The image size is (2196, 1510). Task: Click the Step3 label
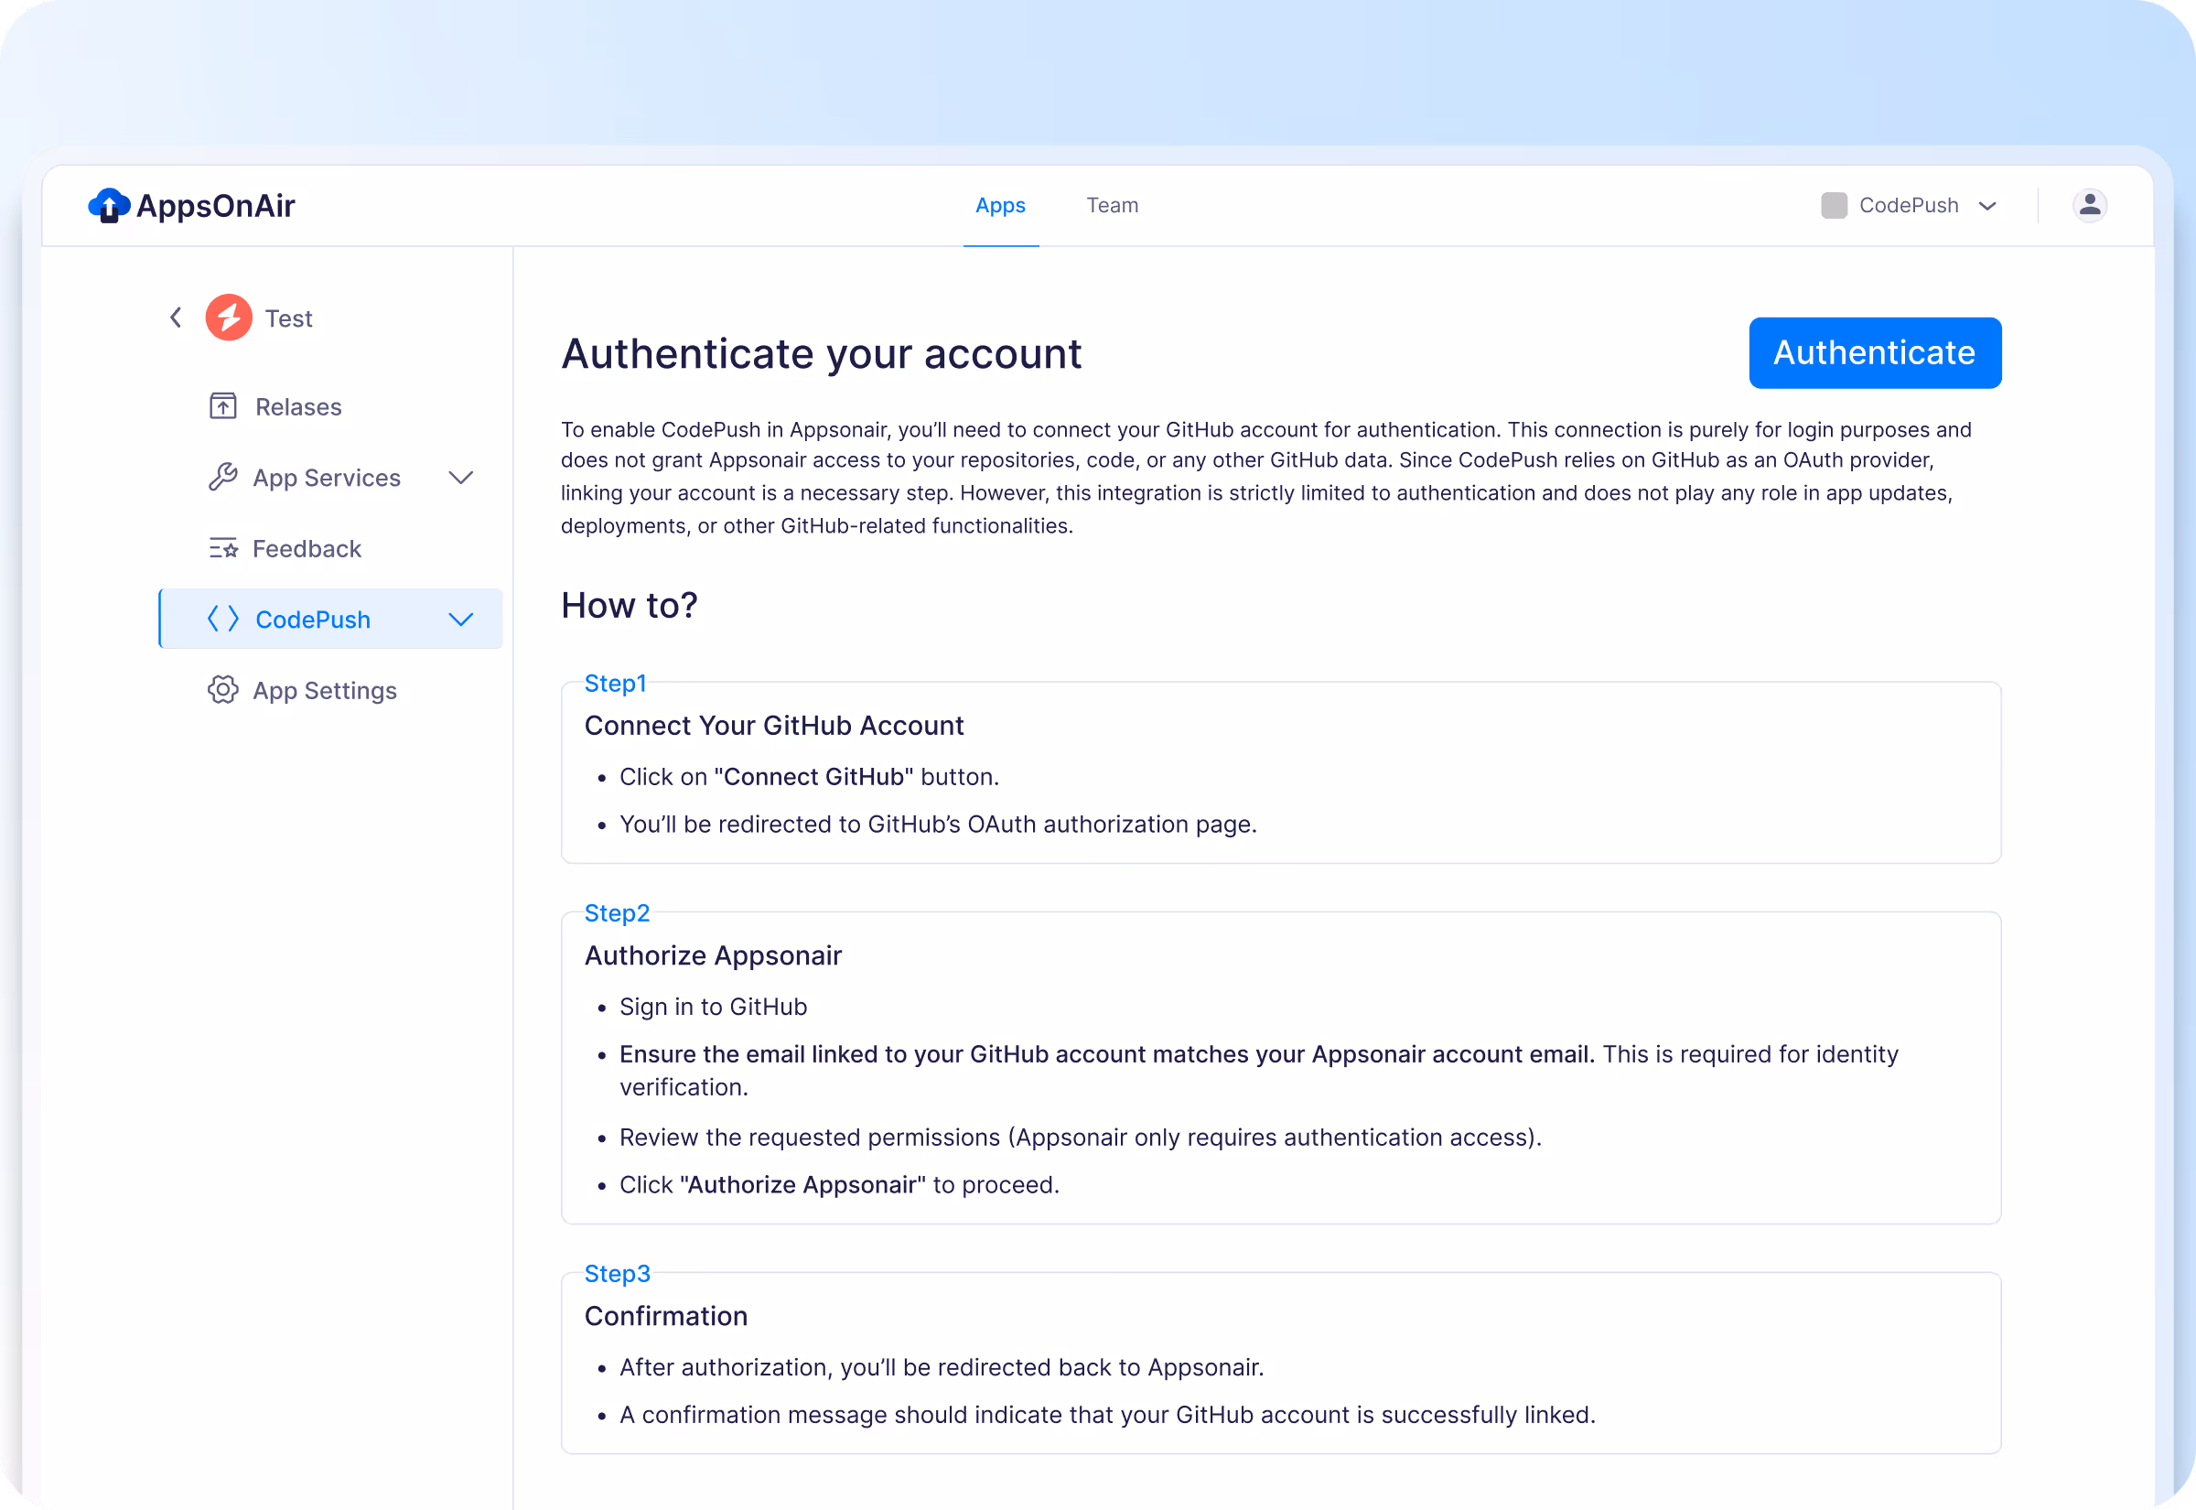pyautogui.click(x=617, y=1274)
